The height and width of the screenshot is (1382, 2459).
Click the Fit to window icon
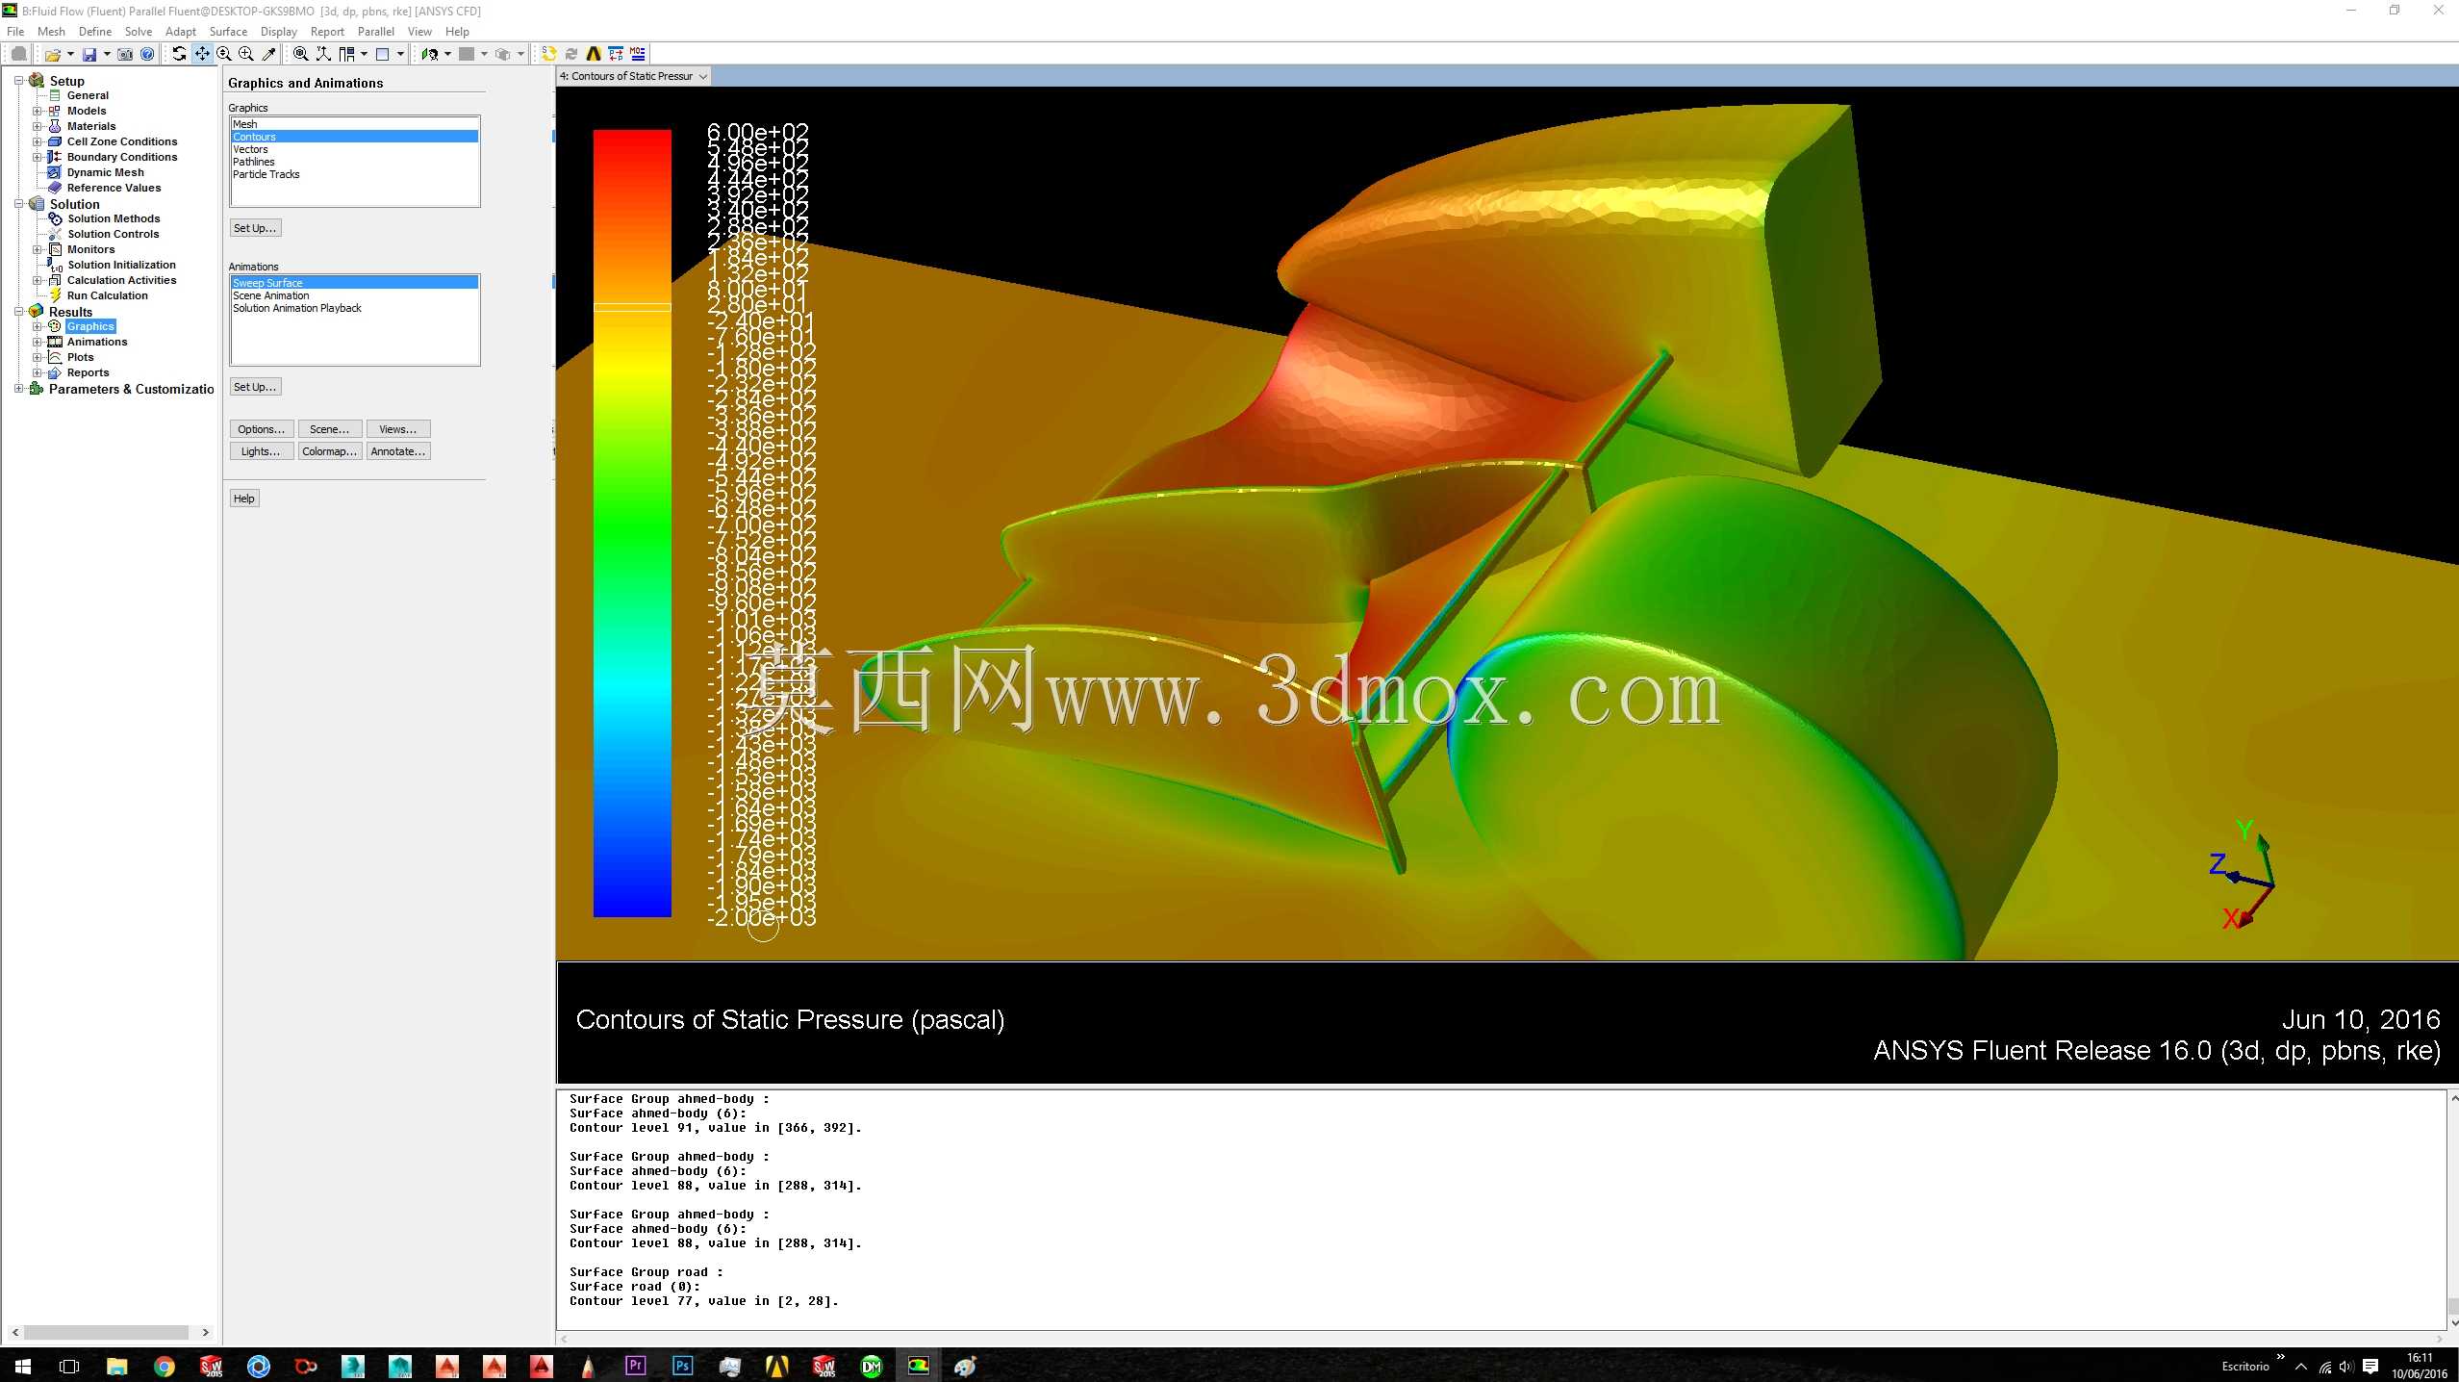(301, 54)
